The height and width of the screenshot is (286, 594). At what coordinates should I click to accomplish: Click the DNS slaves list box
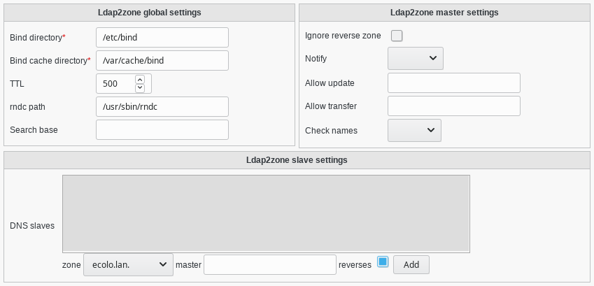pos(266,214)
